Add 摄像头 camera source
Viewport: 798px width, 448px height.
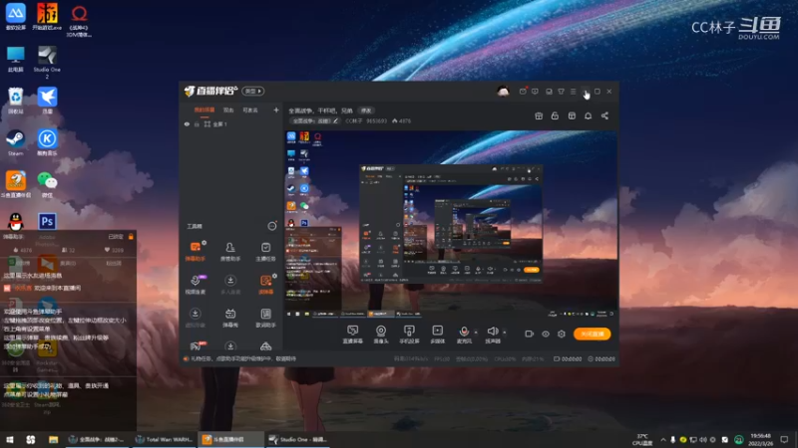[381, 335]
